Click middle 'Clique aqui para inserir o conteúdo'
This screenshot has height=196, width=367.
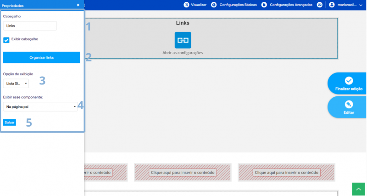click(183, 173)
